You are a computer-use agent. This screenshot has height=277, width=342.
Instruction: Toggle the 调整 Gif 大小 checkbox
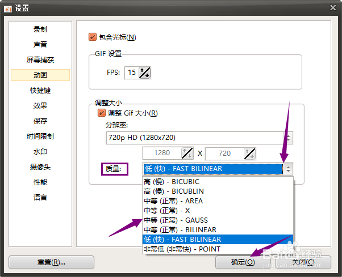(x=102, y=113)
